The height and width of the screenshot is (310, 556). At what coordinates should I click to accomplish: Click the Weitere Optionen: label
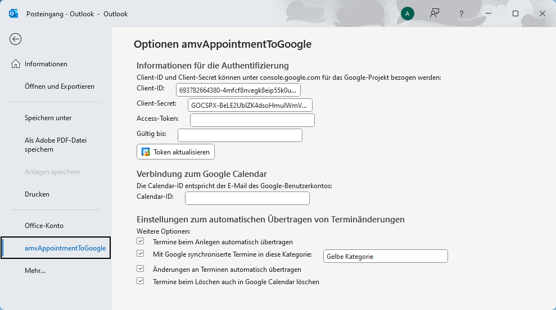coord(164,231)
